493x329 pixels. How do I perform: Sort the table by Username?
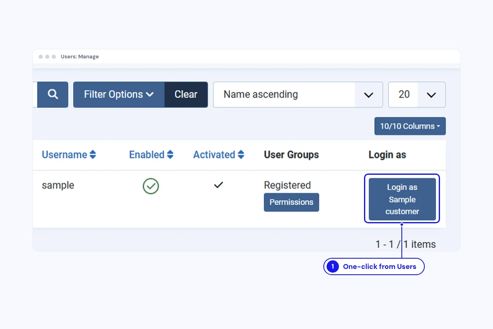tap(69, 155)
